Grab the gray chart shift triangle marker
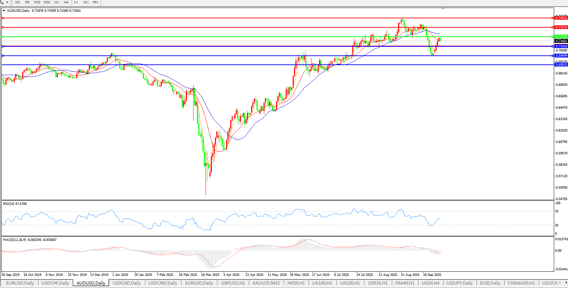Screen dimensions: 568x288 click(x=443, y=9)
